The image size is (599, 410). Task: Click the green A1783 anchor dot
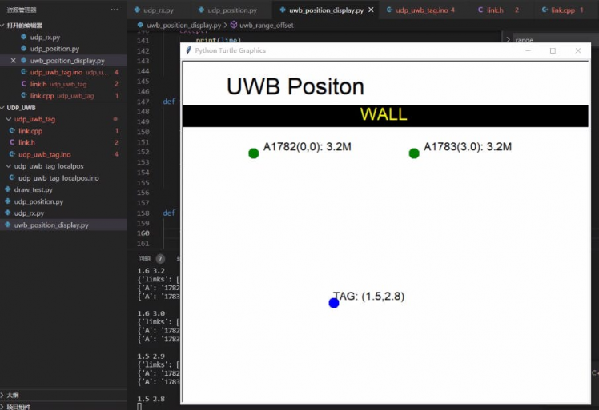coord(414,153)
